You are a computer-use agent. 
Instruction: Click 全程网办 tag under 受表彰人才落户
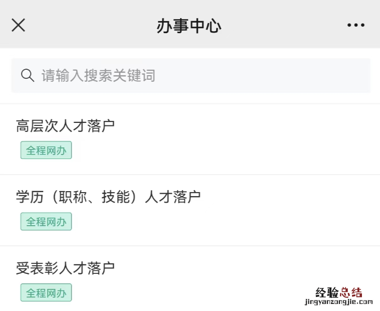[x=46, y=293]
